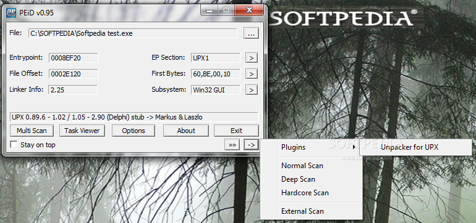Click the triple-arrow extra information button
Screen dimensions: 476x223
pyautogui.click(x=232, y=145)
